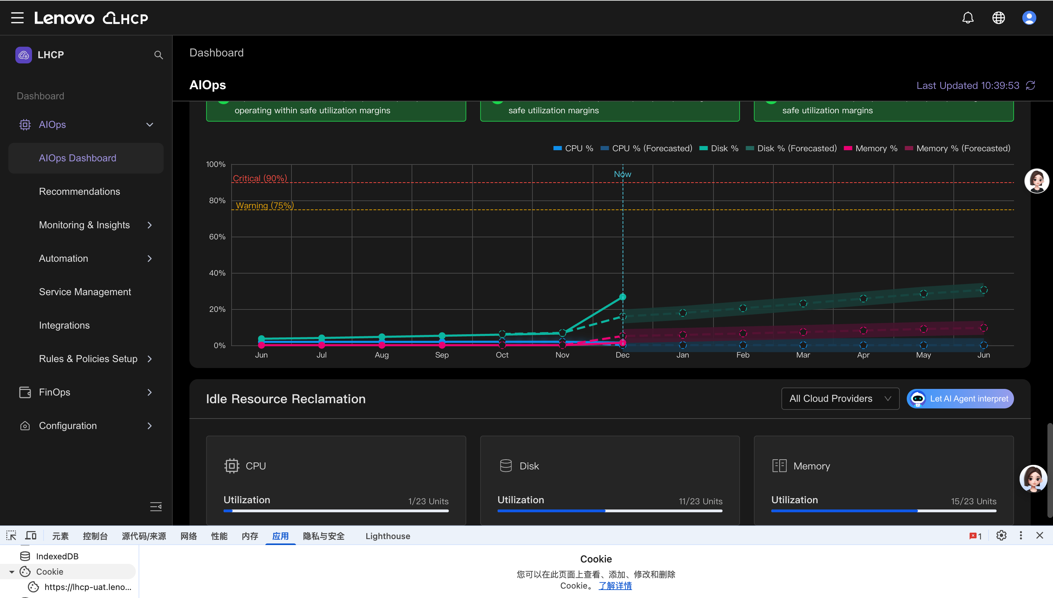Activate DevTools inspect element picker
Image resolution: width=1053 pixels, height=598 pixels.
[11, 536]
